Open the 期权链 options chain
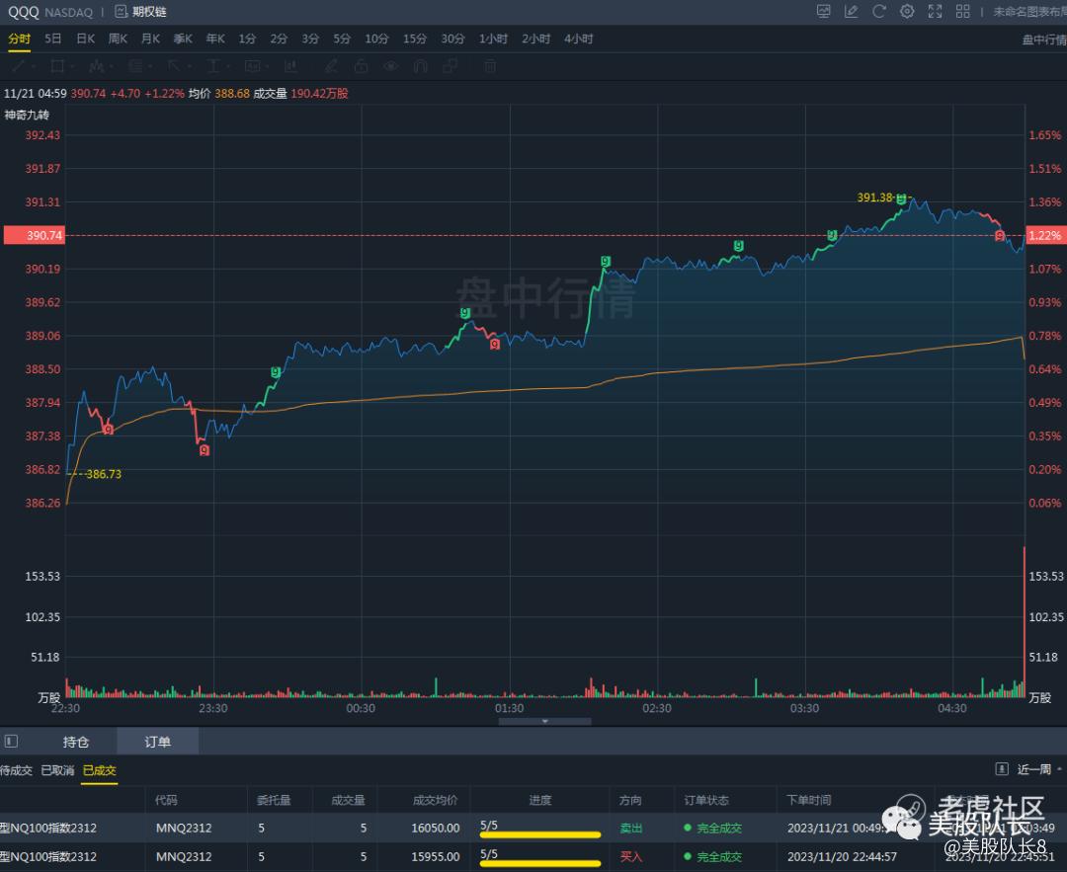 (x=141, y=12)
